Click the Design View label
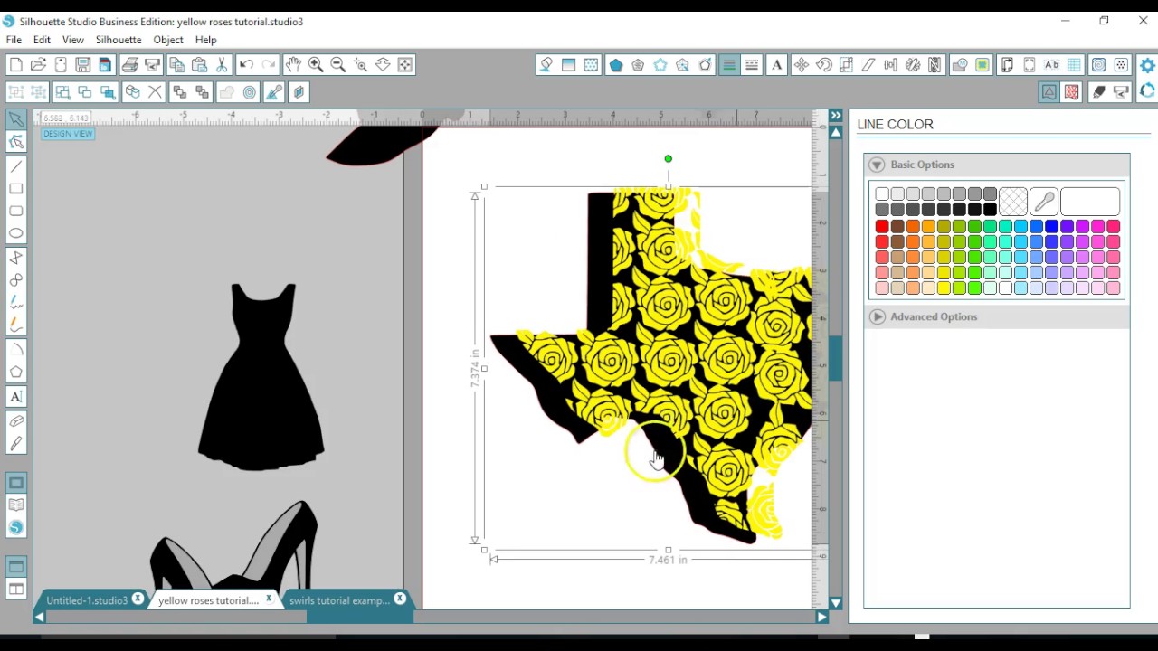The height and width of the screenshot is (651, 1158). pos(68,134)
